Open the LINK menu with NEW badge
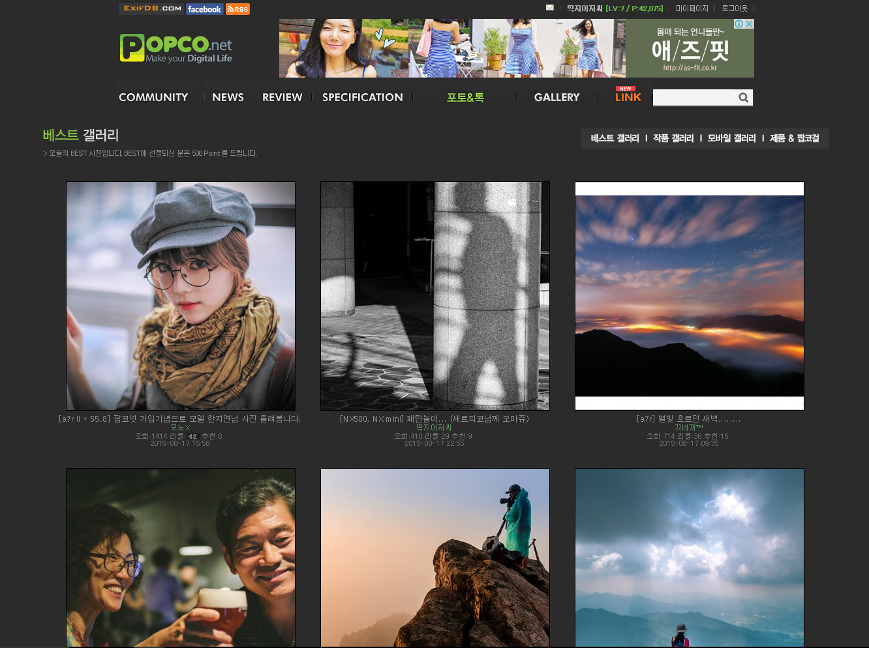The image size is (869, 648). coord(628,96)
